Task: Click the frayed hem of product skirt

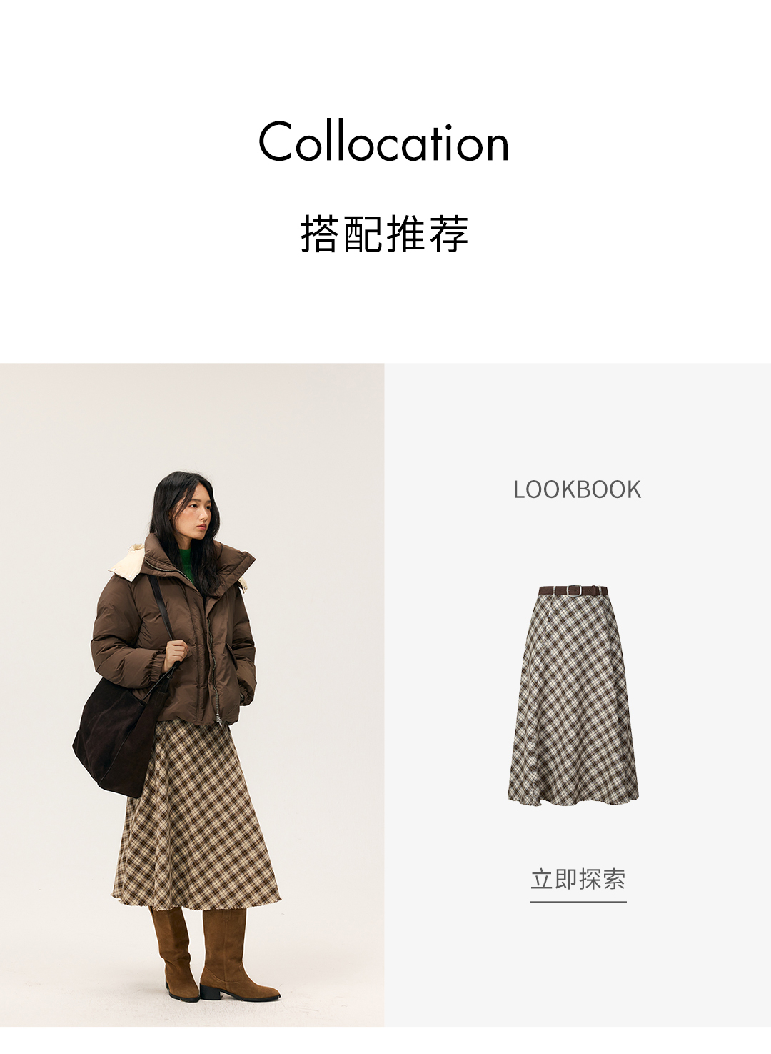Action: click(573, 797)
